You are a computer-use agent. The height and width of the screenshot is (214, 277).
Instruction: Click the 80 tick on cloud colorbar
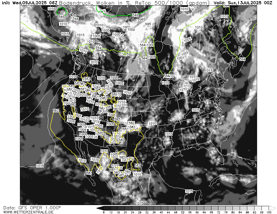point(233,212)
